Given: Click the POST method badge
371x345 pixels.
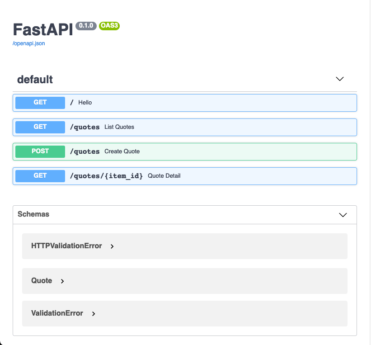Looking at the screenshot, I should click(x=40, y=151).
